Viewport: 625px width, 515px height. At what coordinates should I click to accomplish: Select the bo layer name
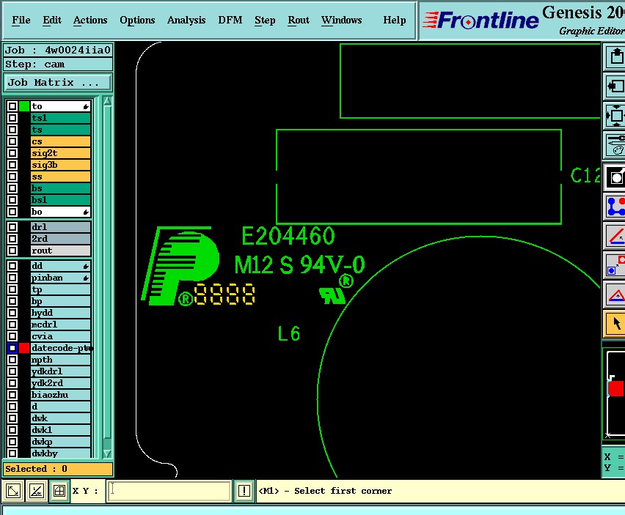[61, 212]
